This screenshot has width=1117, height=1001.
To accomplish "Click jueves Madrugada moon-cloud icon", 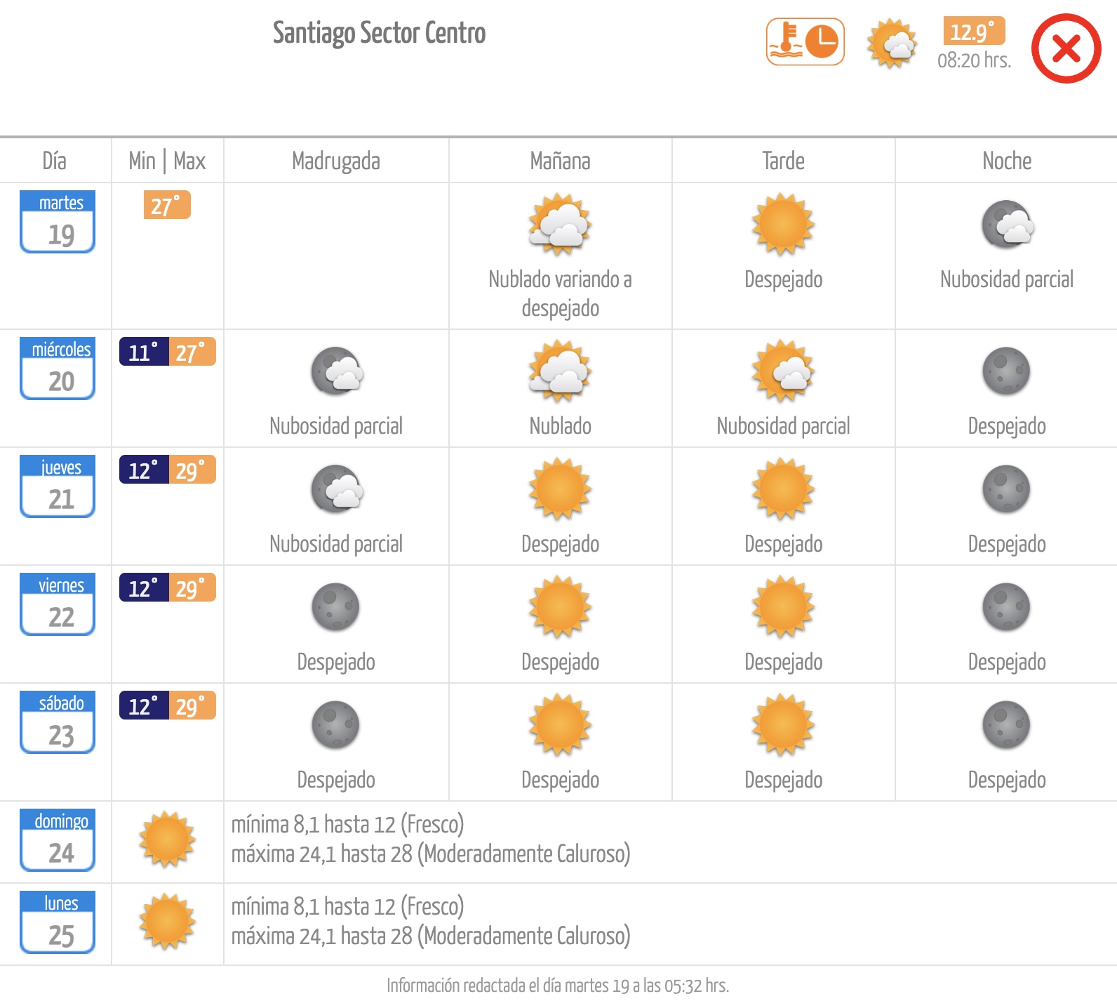I will click(x=337, y=489).
